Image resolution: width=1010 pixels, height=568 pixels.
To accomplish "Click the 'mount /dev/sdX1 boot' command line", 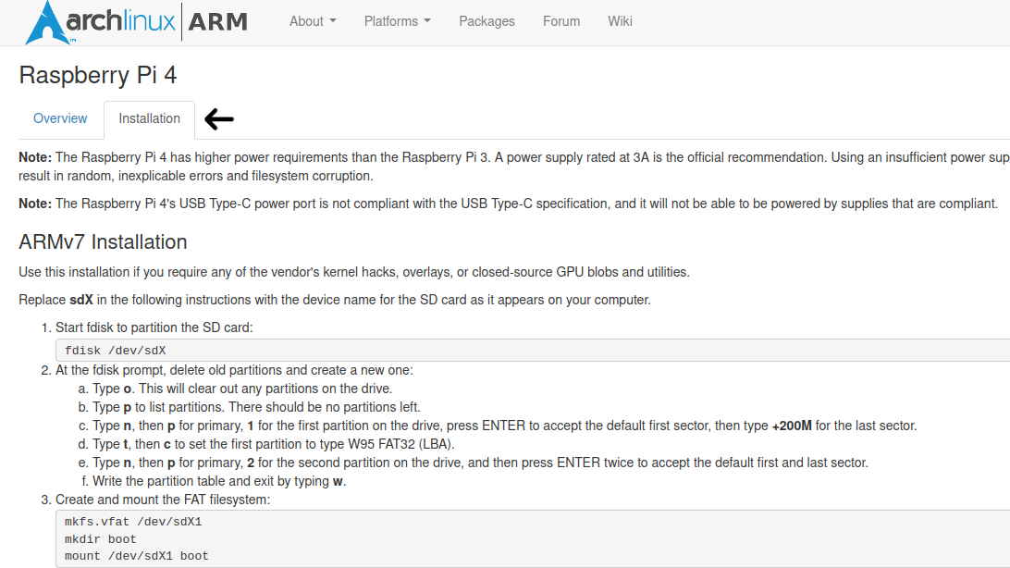I will click(137, 556).
